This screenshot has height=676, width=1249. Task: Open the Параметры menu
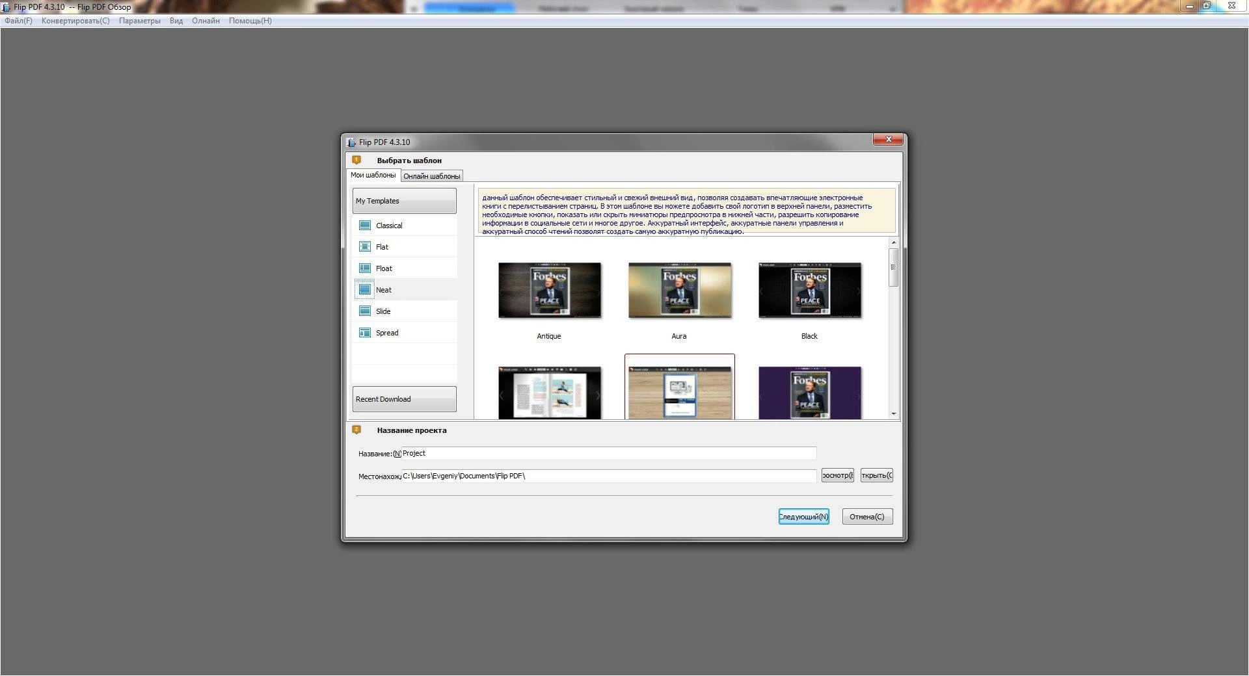(140, 21)
